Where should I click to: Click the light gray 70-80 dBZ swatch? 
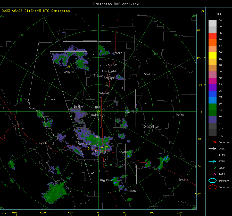point(212,23)
